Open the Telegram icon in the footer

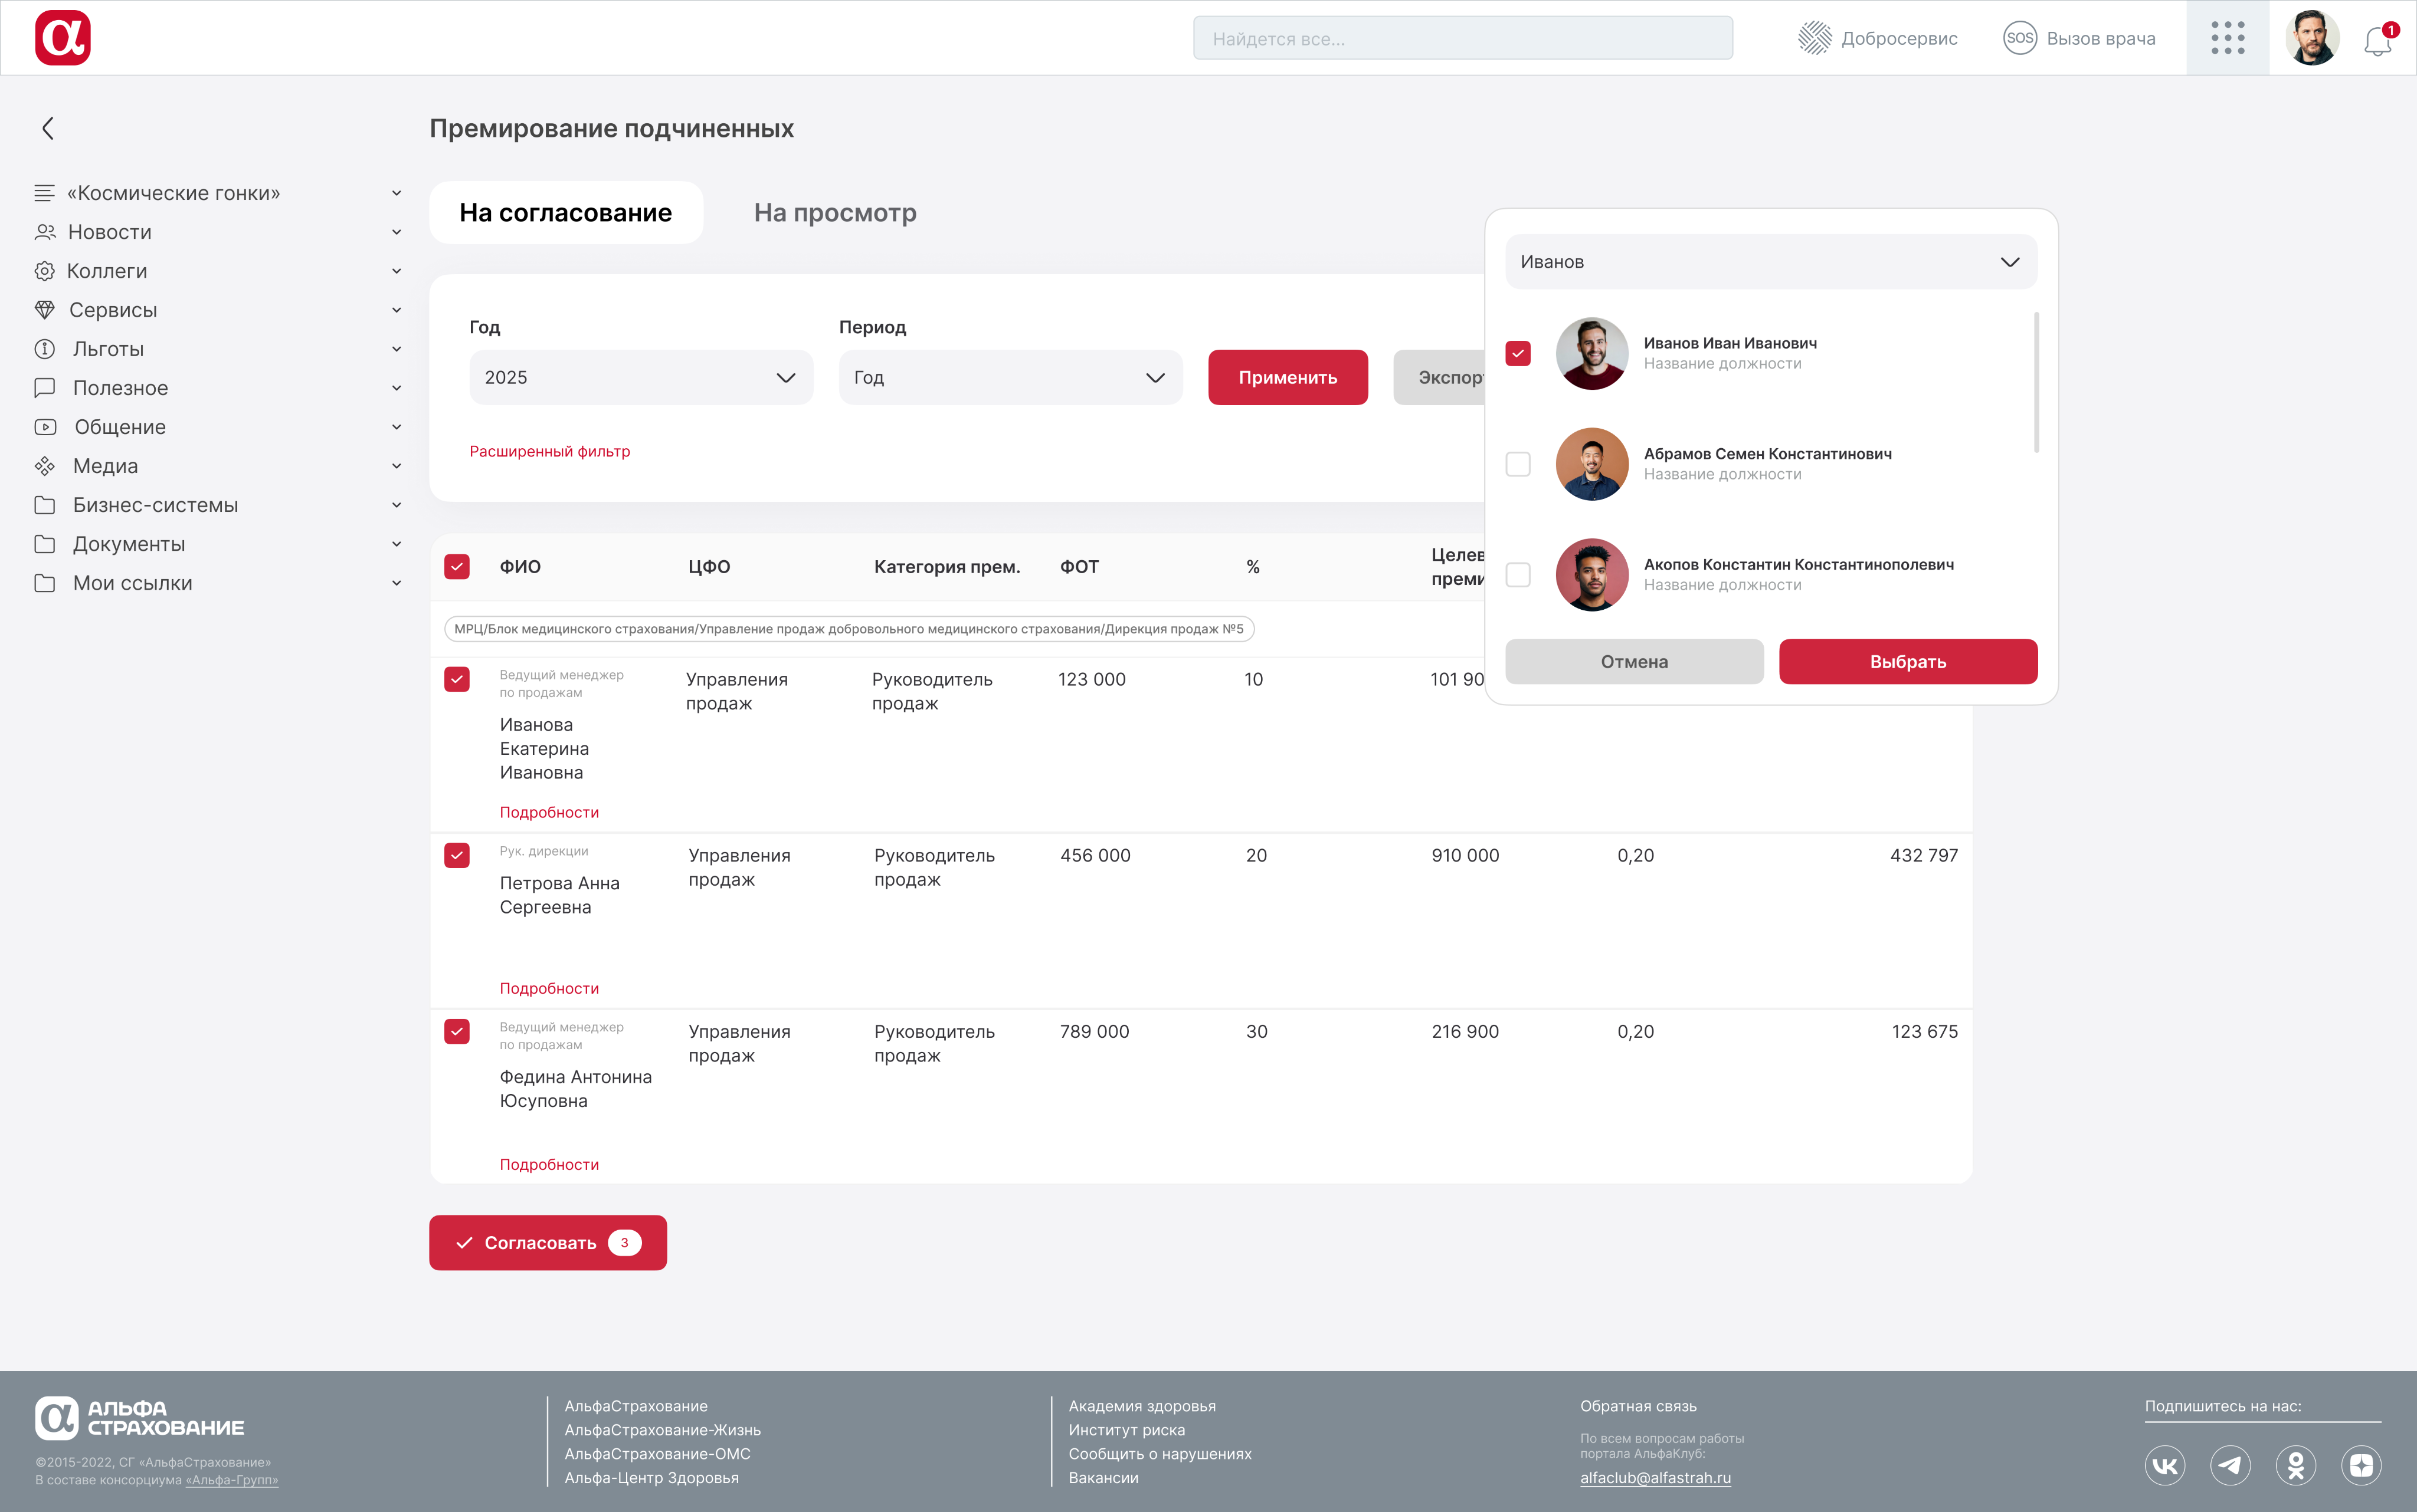click(x=2230, y=1465)
